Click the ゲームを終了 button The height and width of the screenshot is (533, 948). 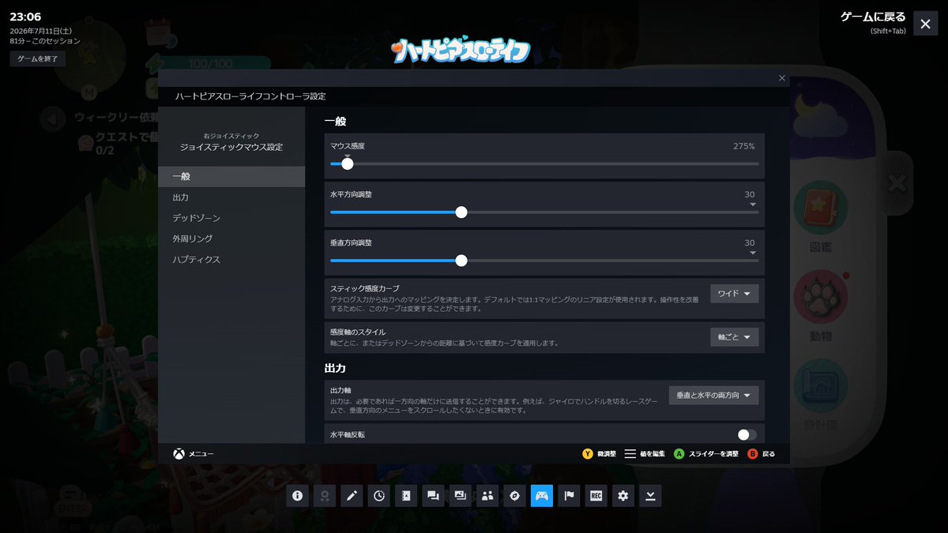pos(38,58)
